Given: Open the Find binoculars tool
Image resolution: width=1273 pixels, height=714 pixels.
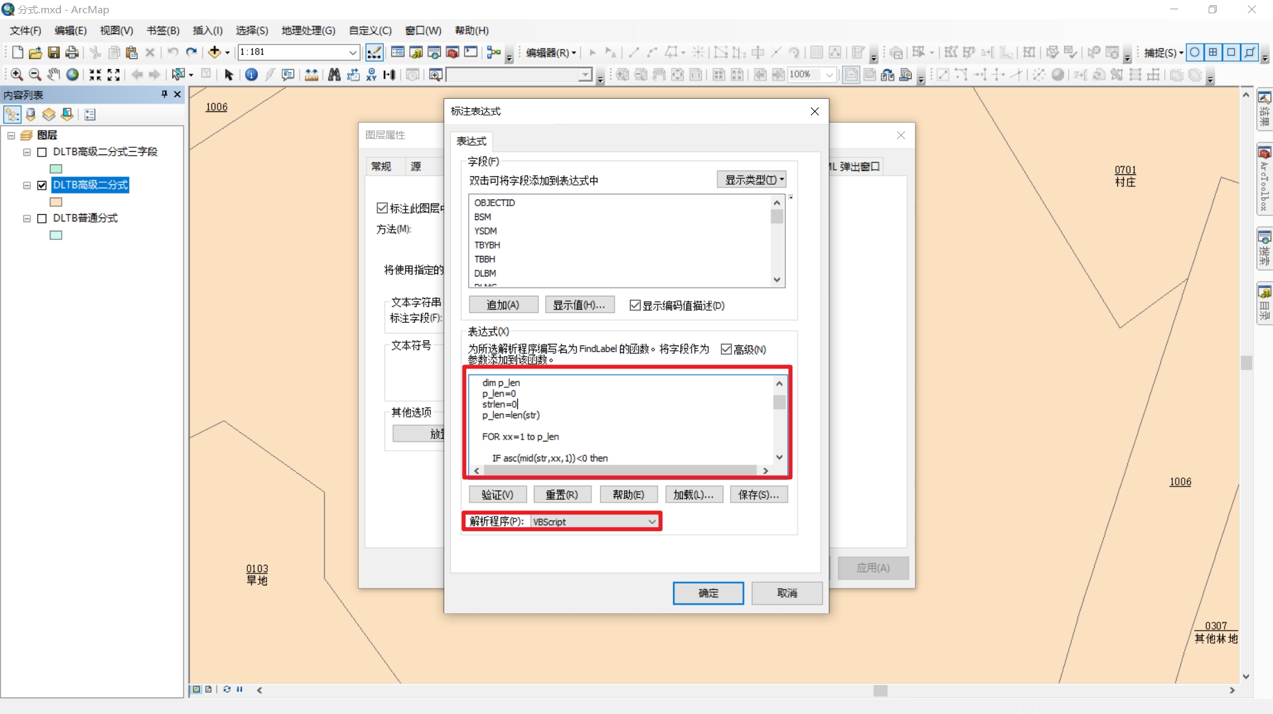Looking at the screenshot, I should tap(334, 75).
